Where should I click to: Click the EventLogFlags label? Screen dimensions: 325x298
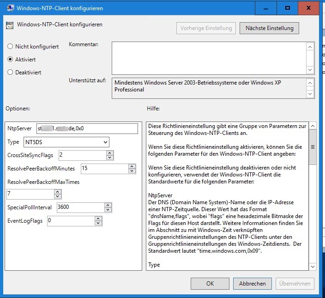coord(25,221)
